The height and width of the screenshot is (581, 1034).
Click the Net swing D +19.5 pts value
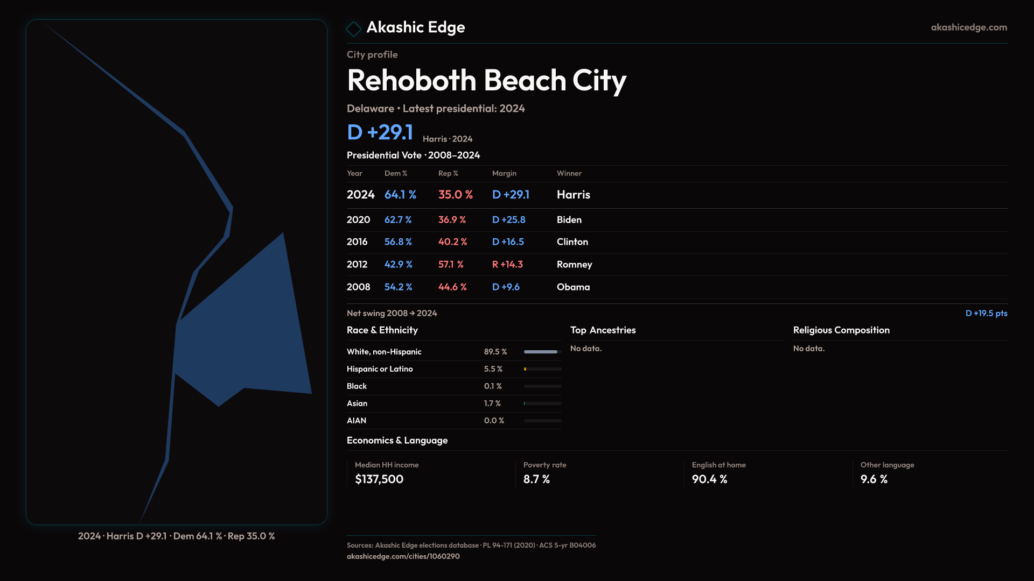point(986,313)
